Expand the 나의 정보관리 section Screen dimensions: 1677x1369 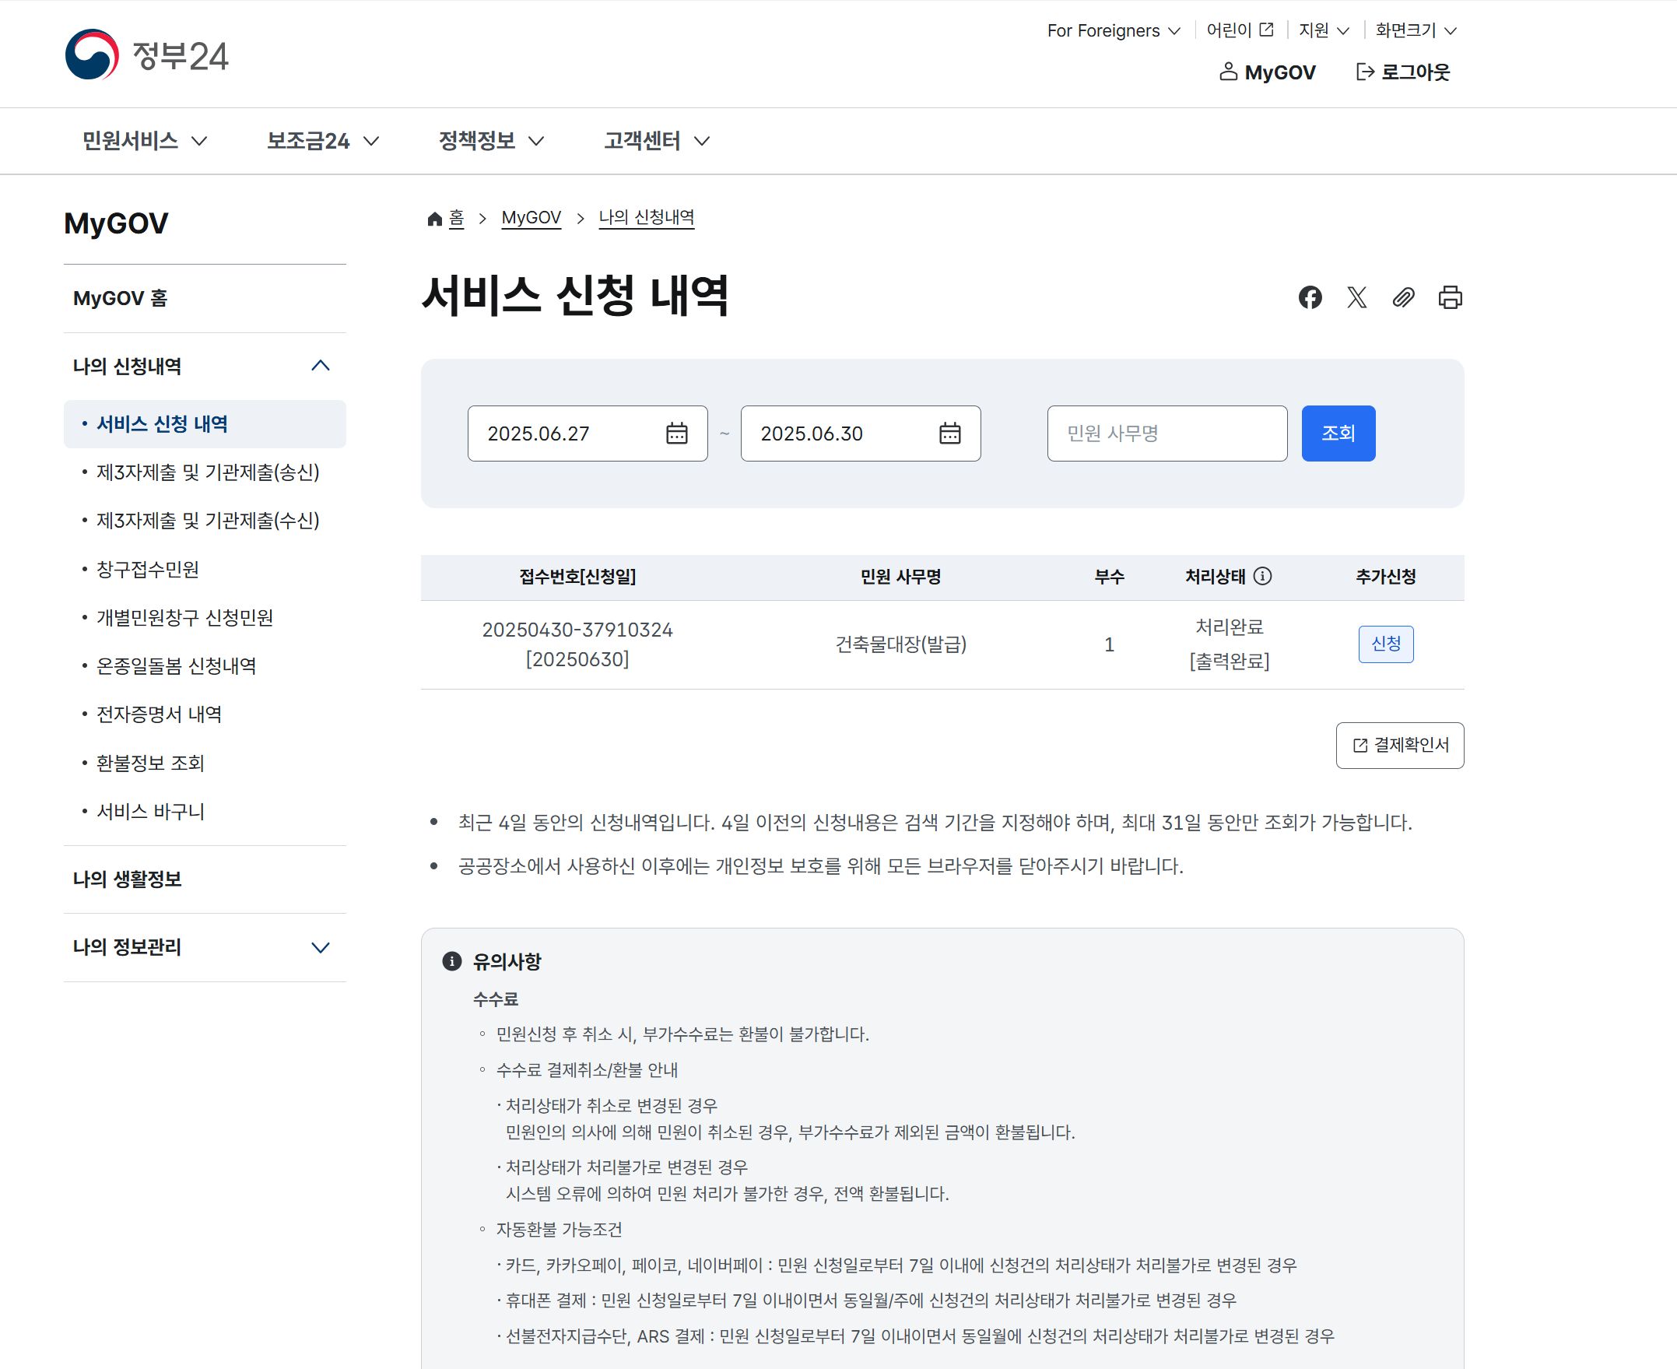pos(320,947)
